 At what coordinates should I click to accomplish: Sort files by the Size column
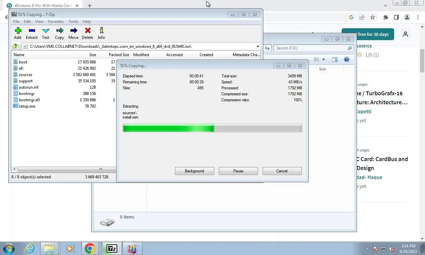point(81,55)
